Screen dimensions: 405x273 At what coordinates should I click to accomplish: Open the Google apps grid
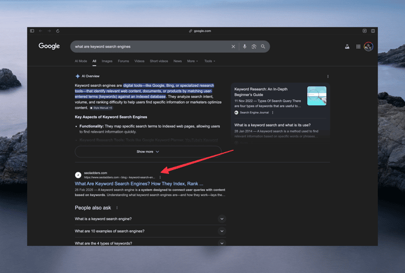pyautogui.click(x=358, y=46)
